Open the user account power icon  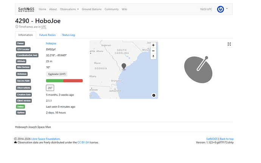coord(221,9)
